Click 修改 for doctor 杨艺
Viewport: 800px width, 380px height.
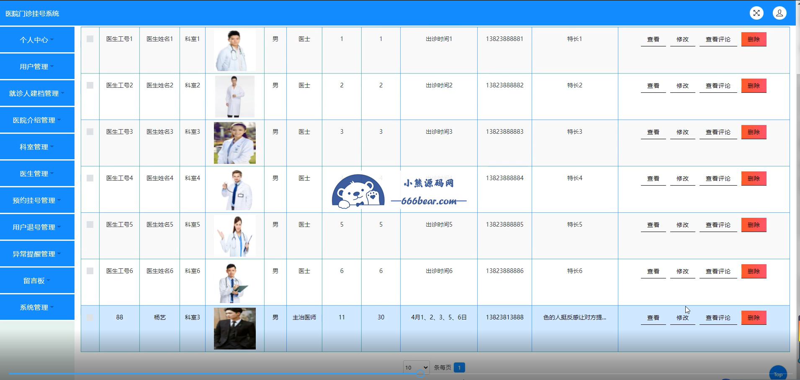tap(682, 318)
